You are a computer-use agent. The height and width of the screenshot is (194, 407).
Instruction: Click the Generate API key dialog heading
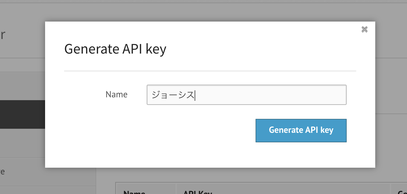pyautogui.click(x=115, y=49)
